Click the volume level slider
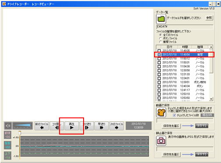 click(x=23, y=126)
